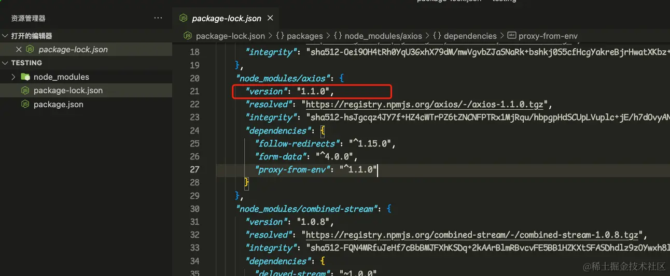This screenshot has height=276, width=670.
Task: Click the "^4.0.0" value text
Action: coord(333,156)
